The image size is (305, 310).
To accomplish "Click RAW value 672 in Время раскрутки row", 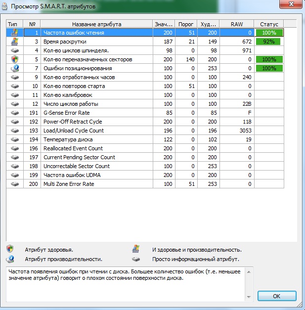I will (247, 42).
